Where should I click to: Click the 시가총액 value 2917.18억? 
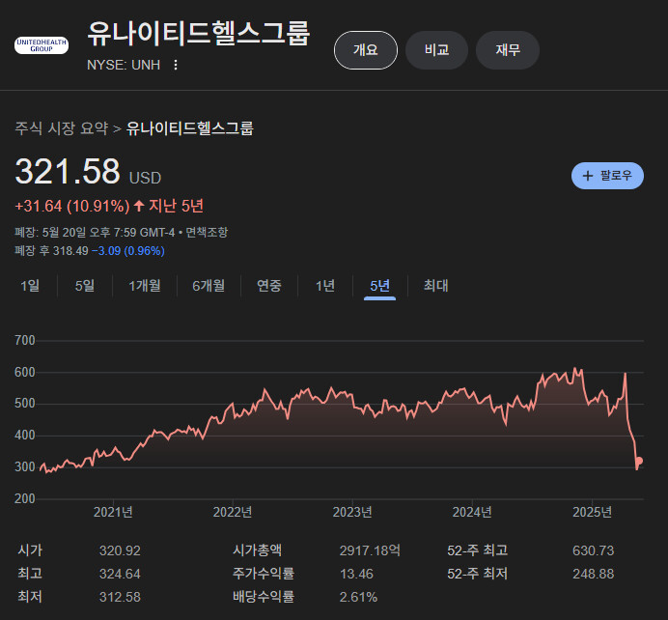click(370, 550)
